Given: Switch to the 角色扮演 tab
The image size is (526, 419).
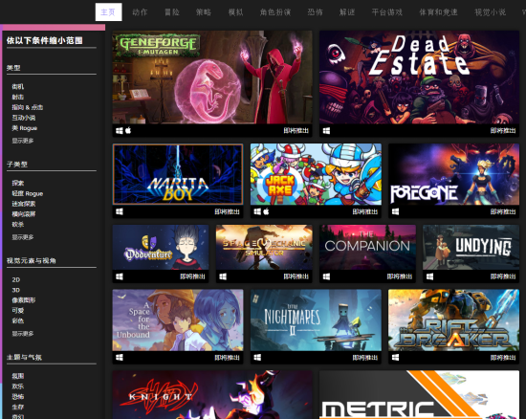Looking at the screenshot, I should 275,12.
